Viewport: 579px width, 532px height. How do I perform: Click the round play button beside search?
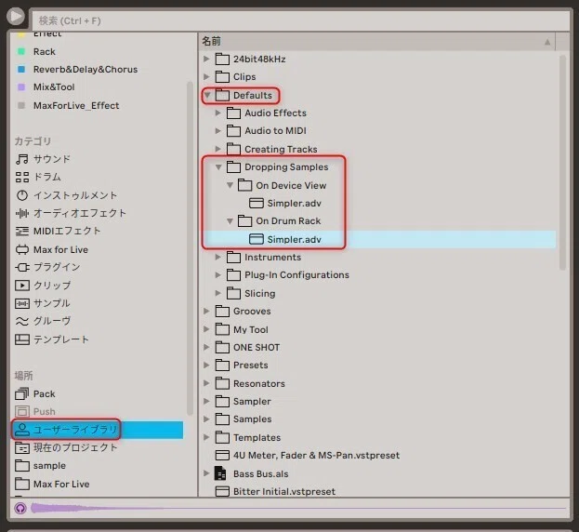click(16, 16)
